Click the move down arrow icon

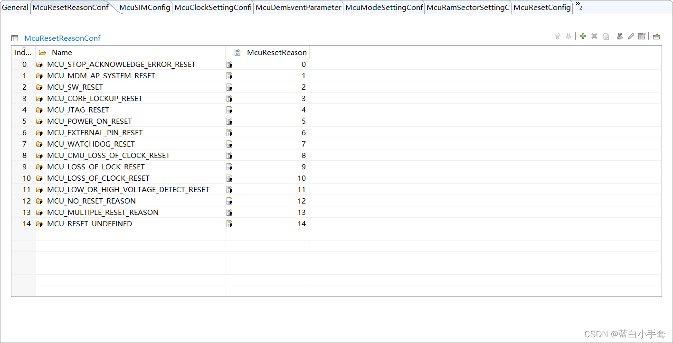tap(568, 36)
